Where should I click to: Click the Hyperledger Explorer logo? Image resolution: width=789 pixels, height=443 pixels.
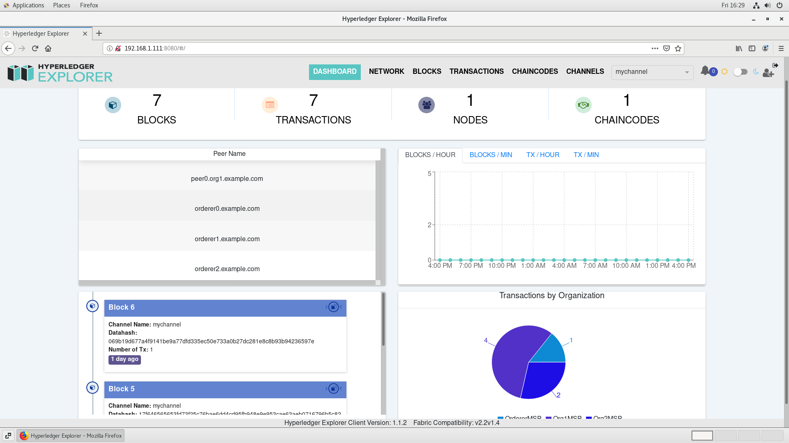point(60,73)
